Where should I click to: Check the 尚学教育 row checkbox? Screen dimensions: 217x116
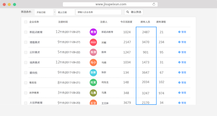click(26, 93)
